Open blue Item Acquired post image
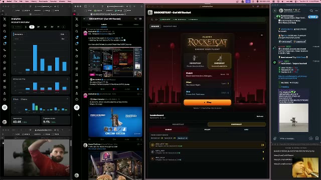This screenshot has width=321, height=180. click(115, 122)
